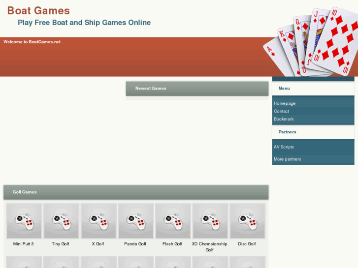358x268 pixels.
Task: Click the Boat Games site title
Action: 38,11
